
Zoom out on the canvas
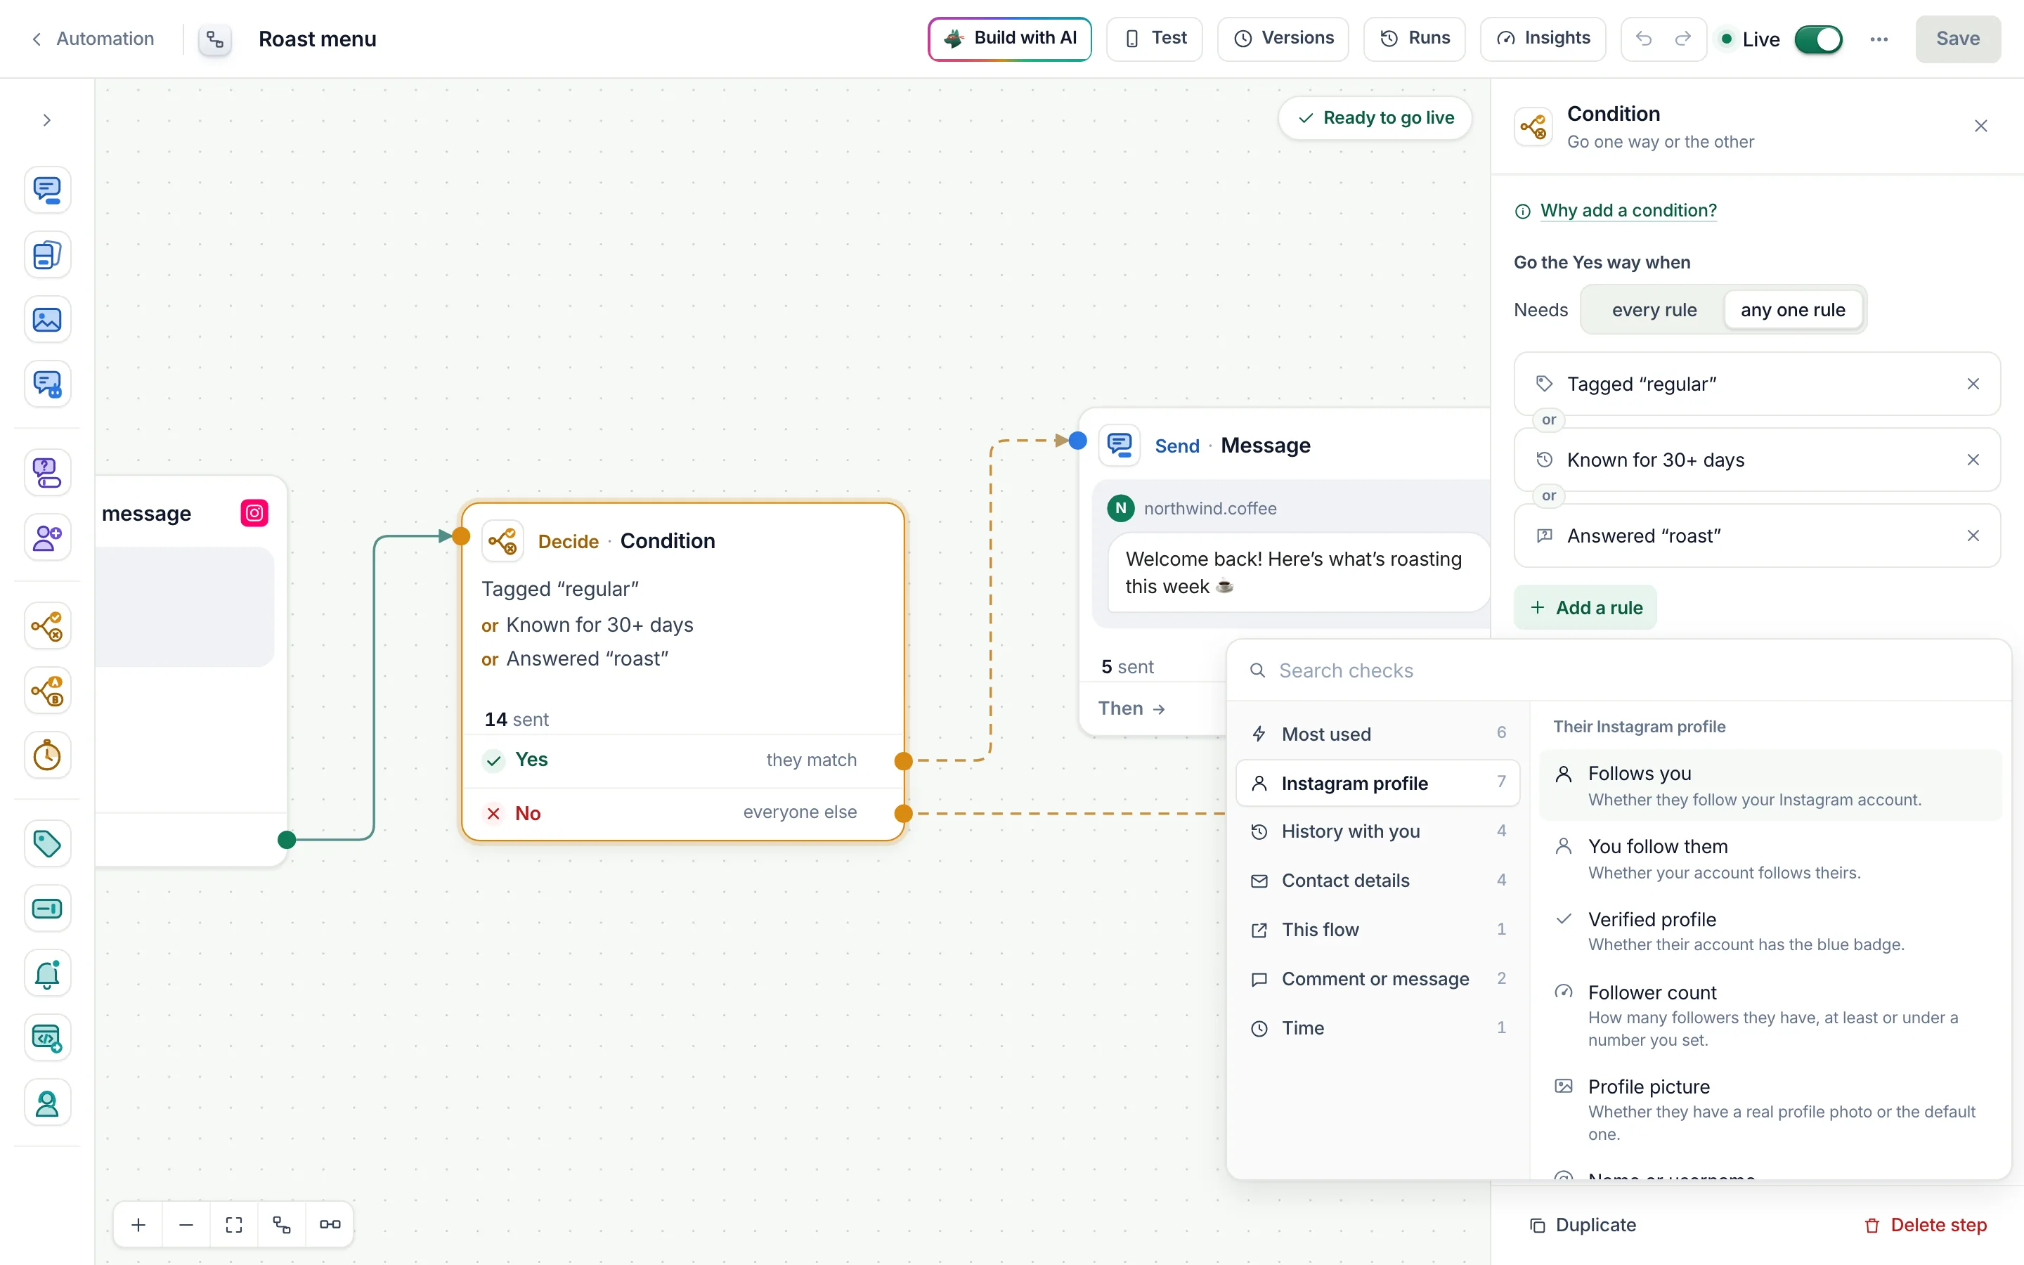pos(186,1225)
